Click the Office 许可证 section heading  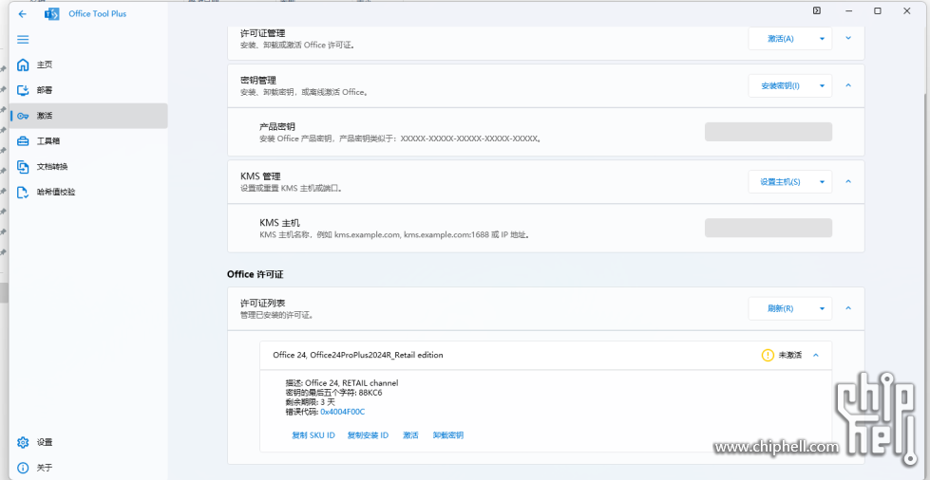pyautogui.click(x=256, y=274)
